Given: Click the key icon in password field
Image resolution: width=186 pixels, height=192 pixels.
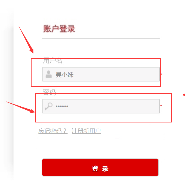Looking at the screenshot, I should click(x=48, y=106).
